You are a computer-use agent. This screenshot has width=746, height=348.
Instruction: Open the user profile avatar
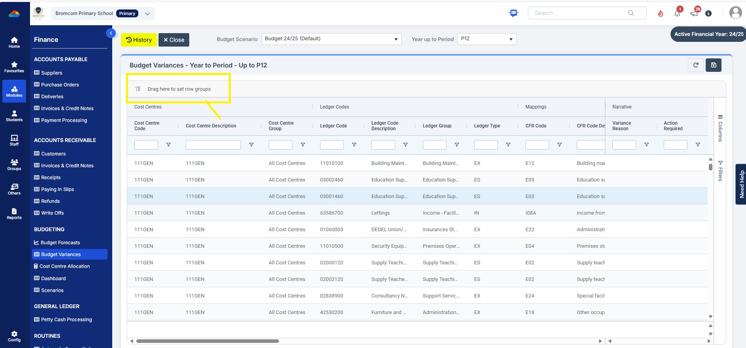735,13
